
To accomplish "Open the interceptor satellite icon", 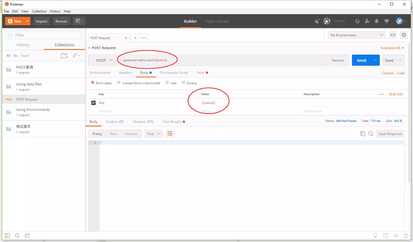I will 317,21.
